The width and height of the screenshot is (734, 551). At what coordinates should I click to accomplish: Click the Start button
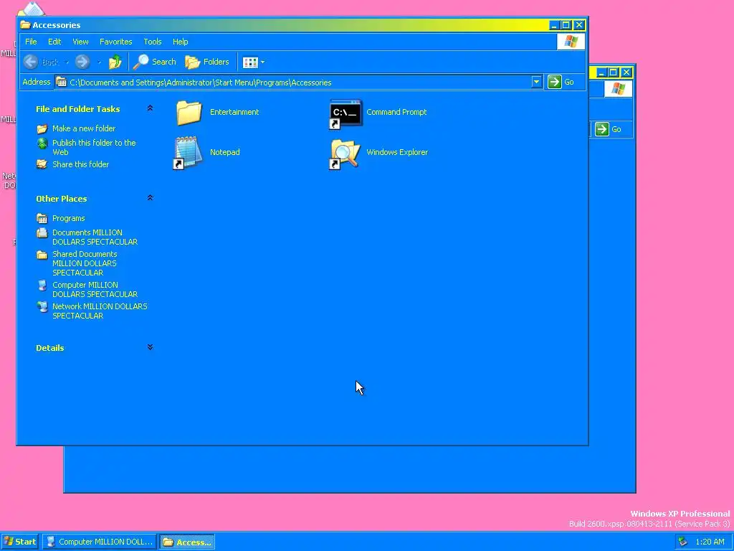(x=19, y=542)
